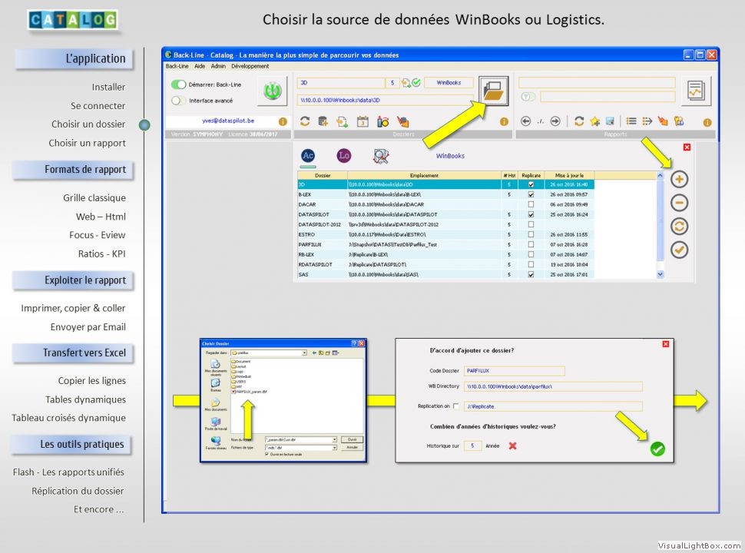Open the 'Réplication du dossier' sidebar link
This screenshot has height=553, width=745.
coord(78,491)
